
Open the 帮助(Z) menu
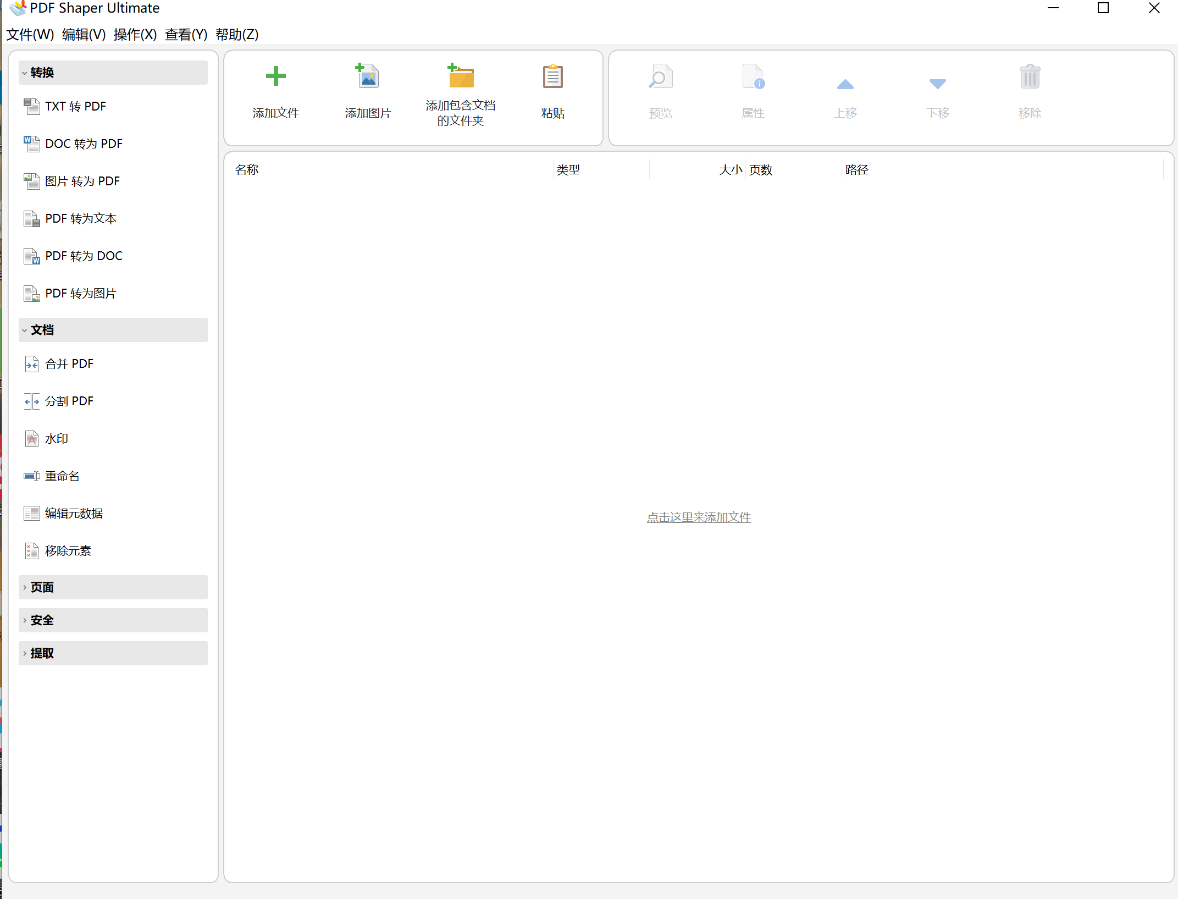237,35
